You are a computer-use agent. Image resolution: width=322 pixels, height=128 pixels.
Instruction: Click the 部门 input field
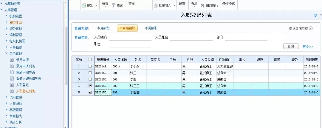click(246, 38)
